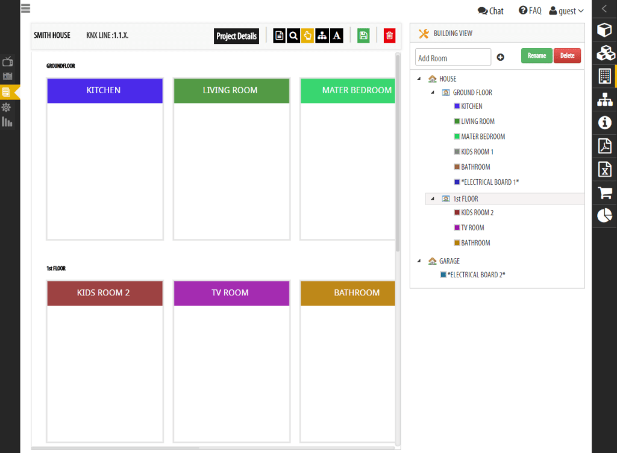Click the pie chart icon in right sidebar
This screenshot has height=453, width=617.
[x=604, y=215]
